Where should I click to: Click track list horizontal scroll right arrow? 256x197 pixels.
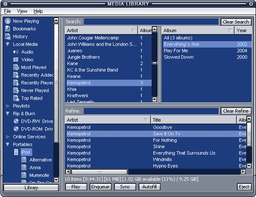[x=243, y=172]
